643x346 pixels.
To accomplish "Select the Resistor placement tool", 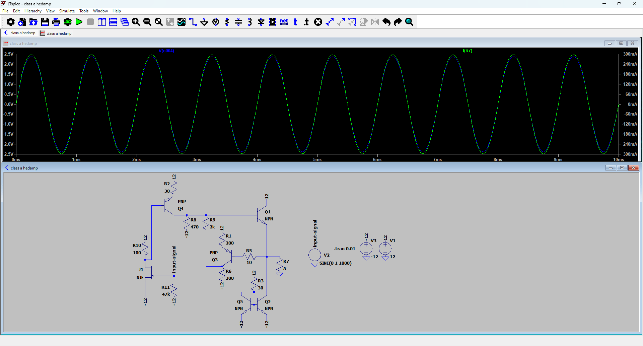I will [227, 22].
